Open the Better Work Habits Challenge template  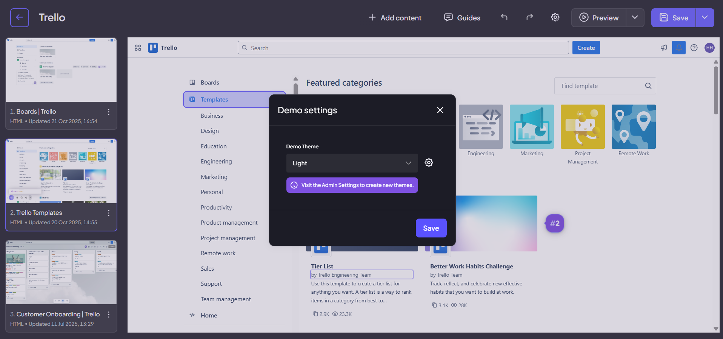pos(472,267)
